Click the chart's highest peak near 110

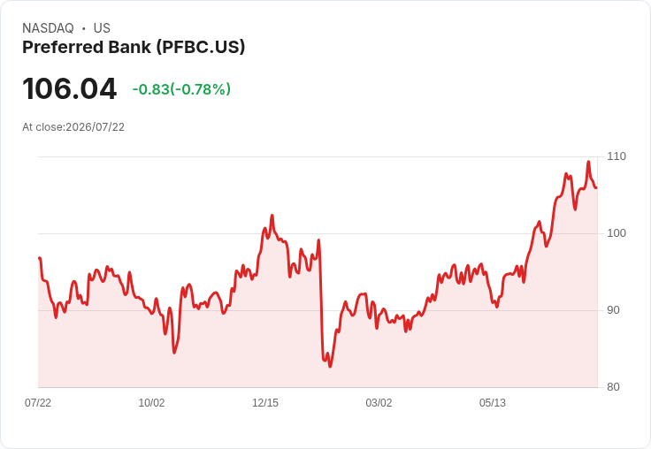coord(588,162)
